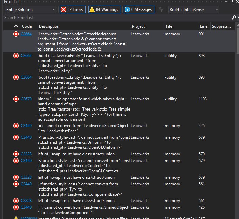Image resolution: width=239 pixels, height=219 pixels.
Task: Open the Entire Solution scope dropdown
Action: (30, 9)
